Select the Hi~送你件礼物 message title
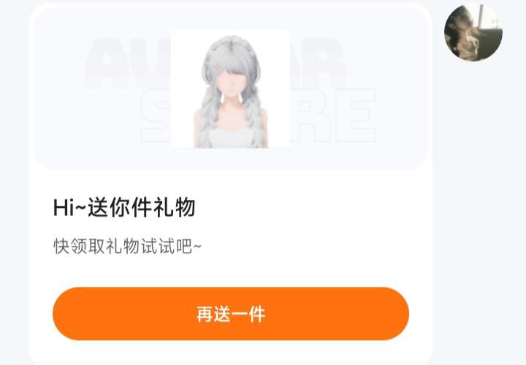 (124, 207)
